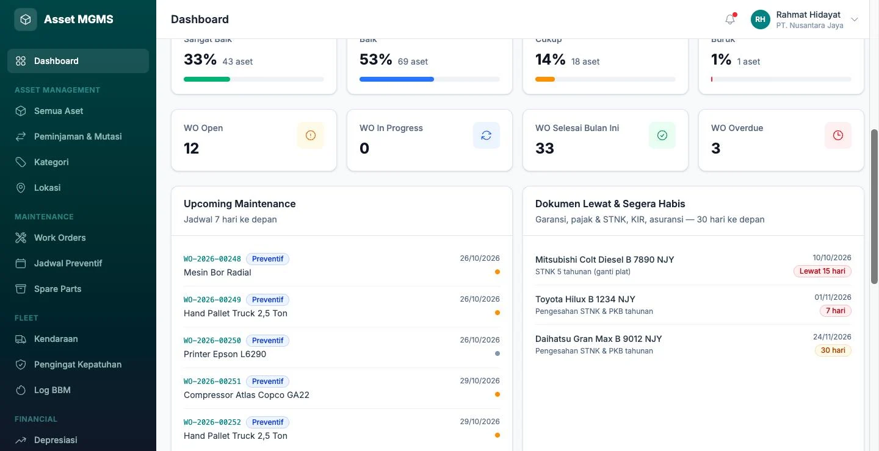
Task: Open work order WO-2026-00252
Action: [x=212, y=422]
